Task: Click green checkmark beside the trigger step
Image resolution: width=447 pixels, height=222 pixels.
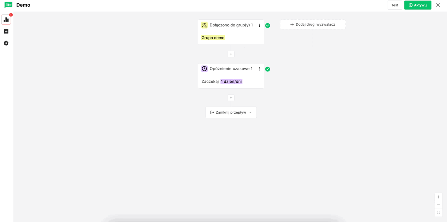Action: point(267,26)
